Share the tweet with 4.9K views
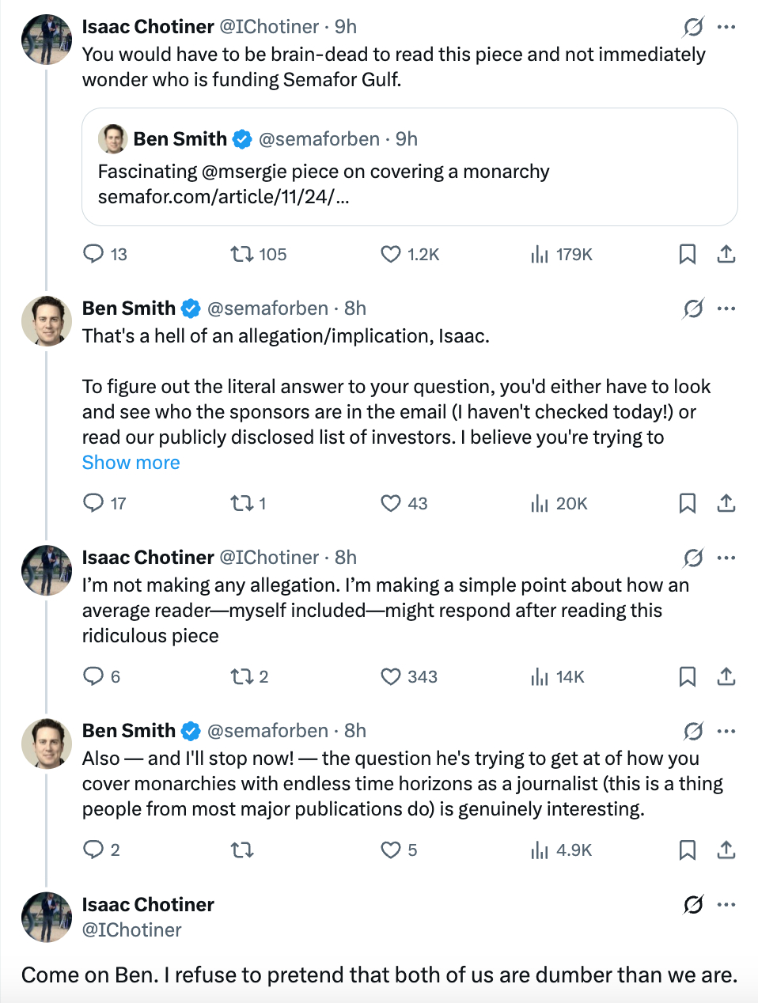Screen dimensions: 758x1003 [x=726, y=850]
